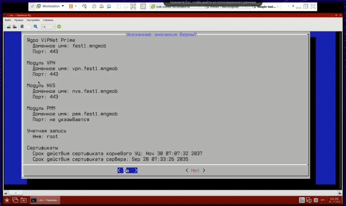Click the 'Ядро ViPNet Prime' heading
Viewport: 346px width, 206px height.
point(51,40)
